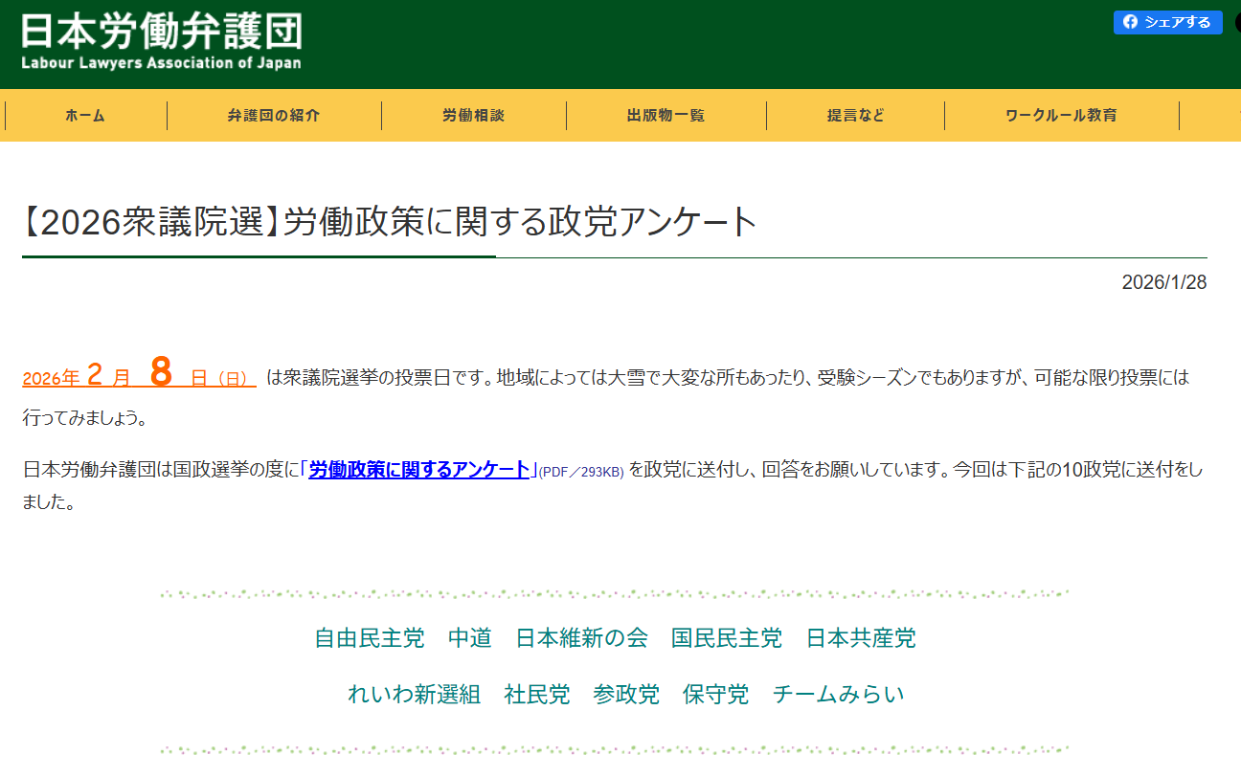Open the 弁護団の紹介 menu
This screenshot has width=1241, height=777.
[274, 116]
